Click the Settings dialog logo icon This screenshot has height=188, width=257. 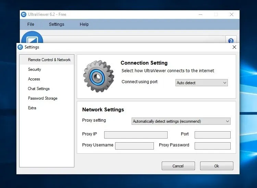(x=20, y=47)
